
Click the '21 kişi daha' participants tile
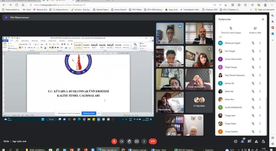(199, 102)
